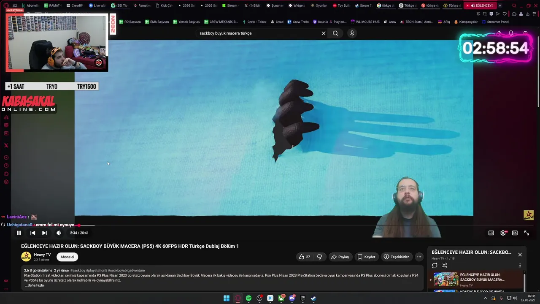The image size is (540, 304).
Task: Open the PD Başvuru bookmark
Action: point(130,22)
